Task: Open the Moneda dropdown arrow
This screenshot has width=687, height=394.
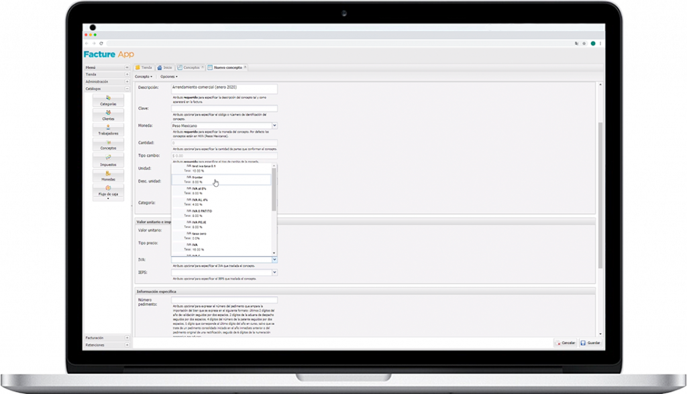Action: [x=274, y=125]
